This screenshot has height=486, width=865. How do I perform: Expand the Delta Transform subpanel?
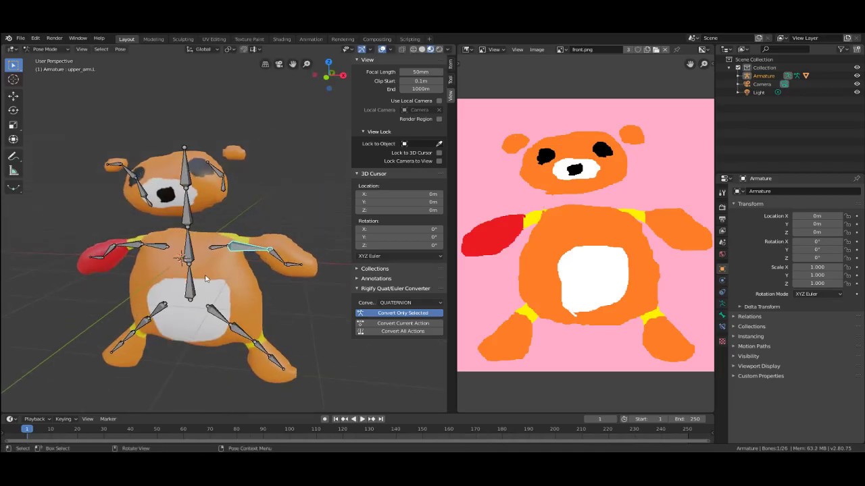pos(762,306)
